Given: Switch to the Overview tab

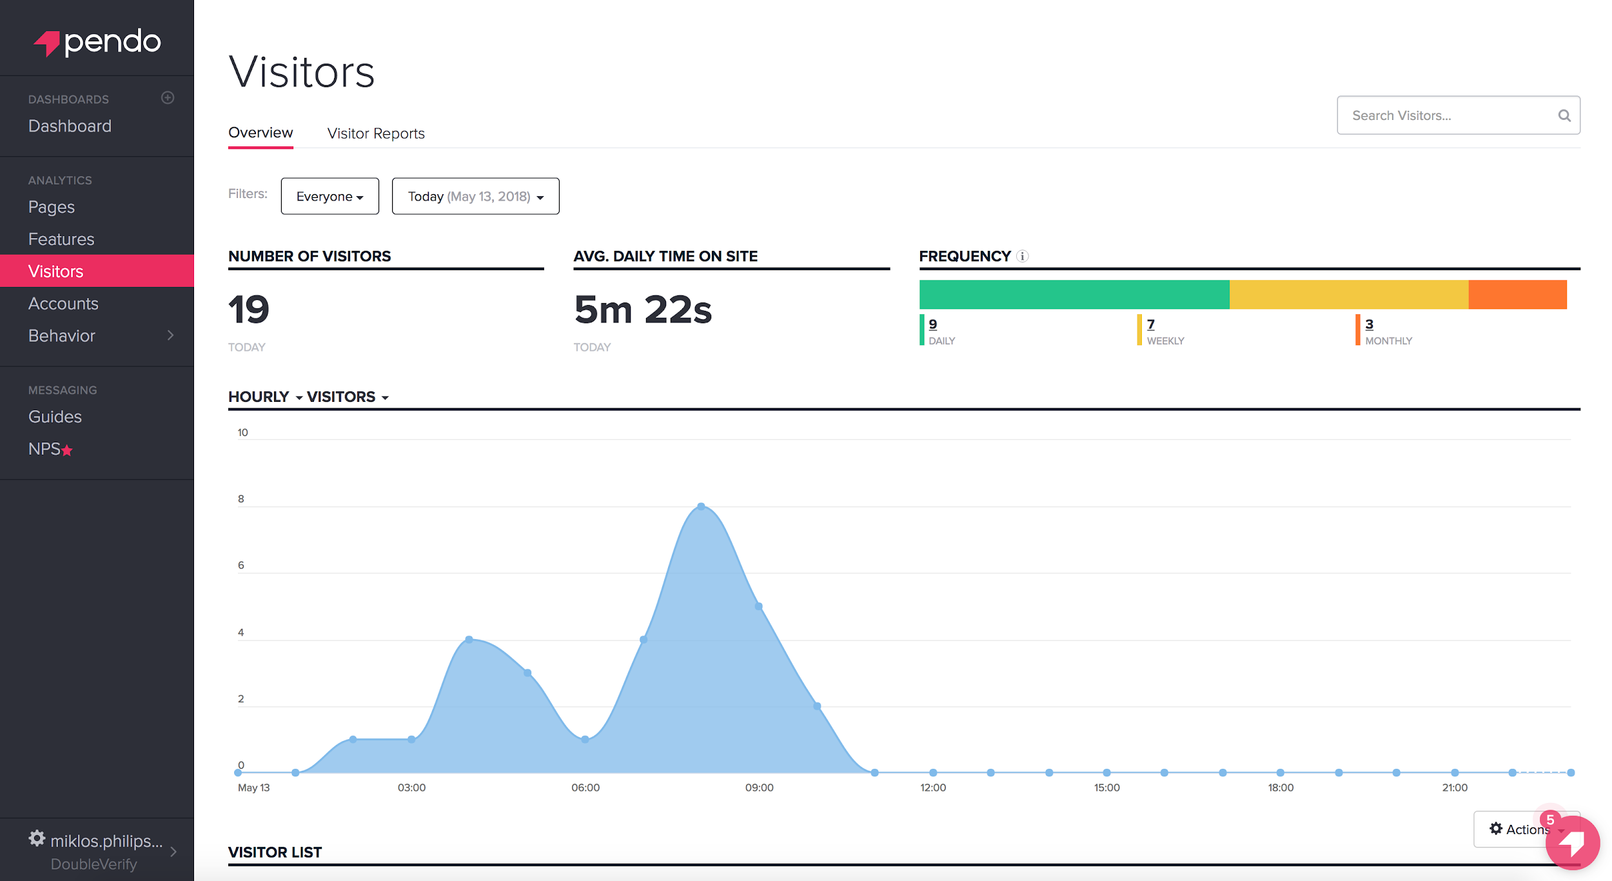Looking at the screenshot, I should click(260, 133).
